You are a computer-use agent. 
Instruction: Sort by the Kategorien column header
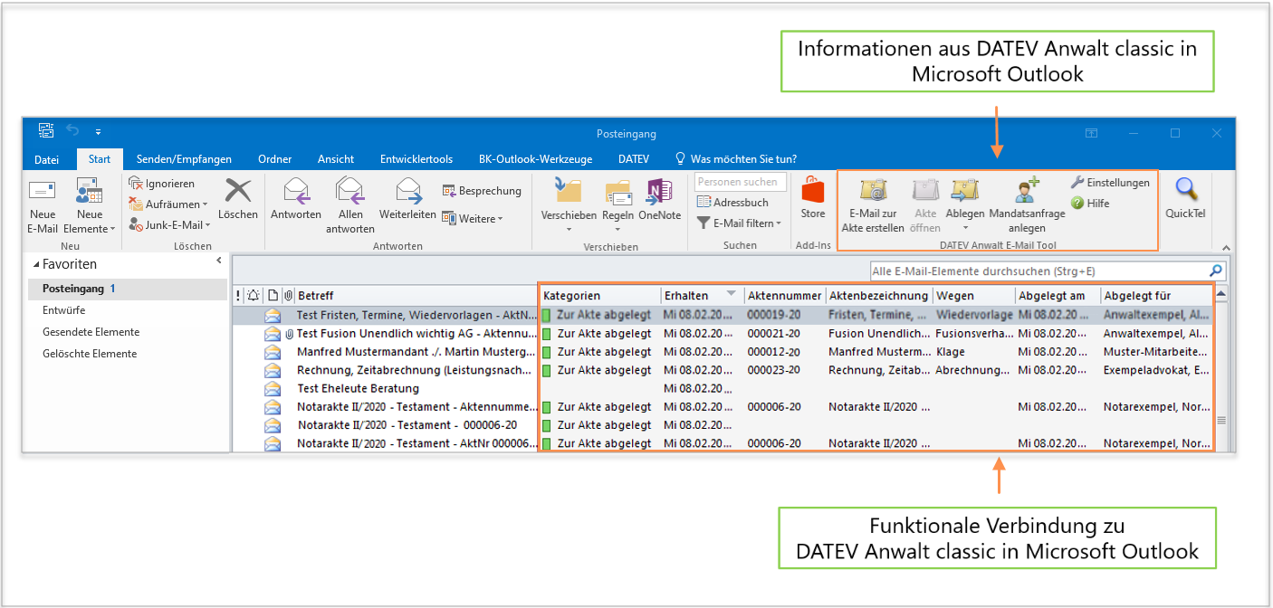pos(600,296)
